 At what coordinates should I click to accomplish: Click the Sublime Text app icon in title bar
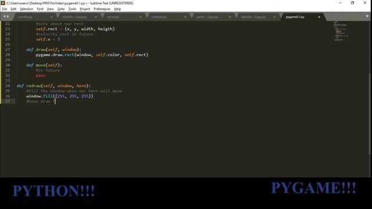click(x=3, y=3)
